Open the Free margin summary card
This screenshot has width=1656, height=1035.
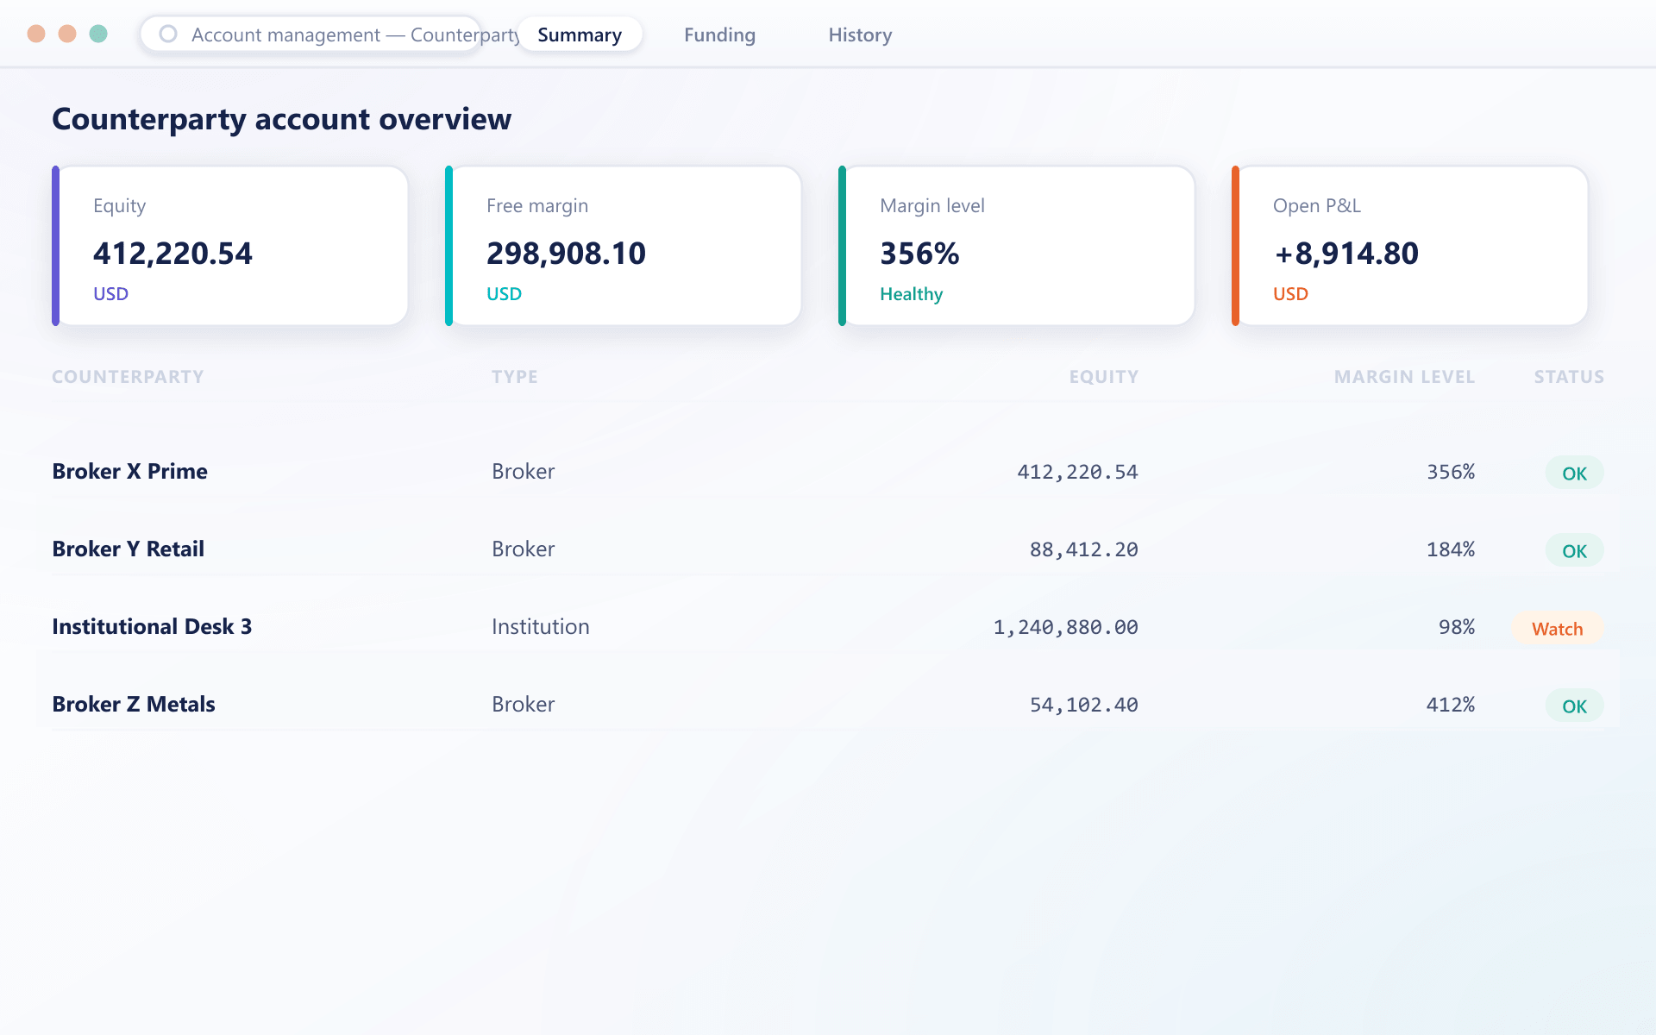pyautogui.click(x=623, y=246)
